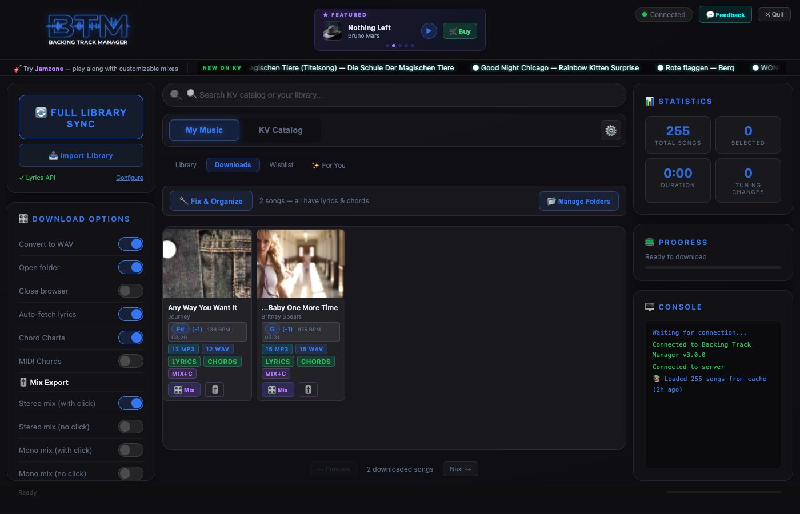Click Rote flaggen ticker item
This screenshot has width=800, height=514.
pyautogui.click(x=695, y=67)
